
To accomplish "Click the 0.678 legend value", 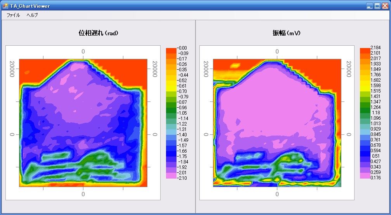I will click(x=375, y=145).
